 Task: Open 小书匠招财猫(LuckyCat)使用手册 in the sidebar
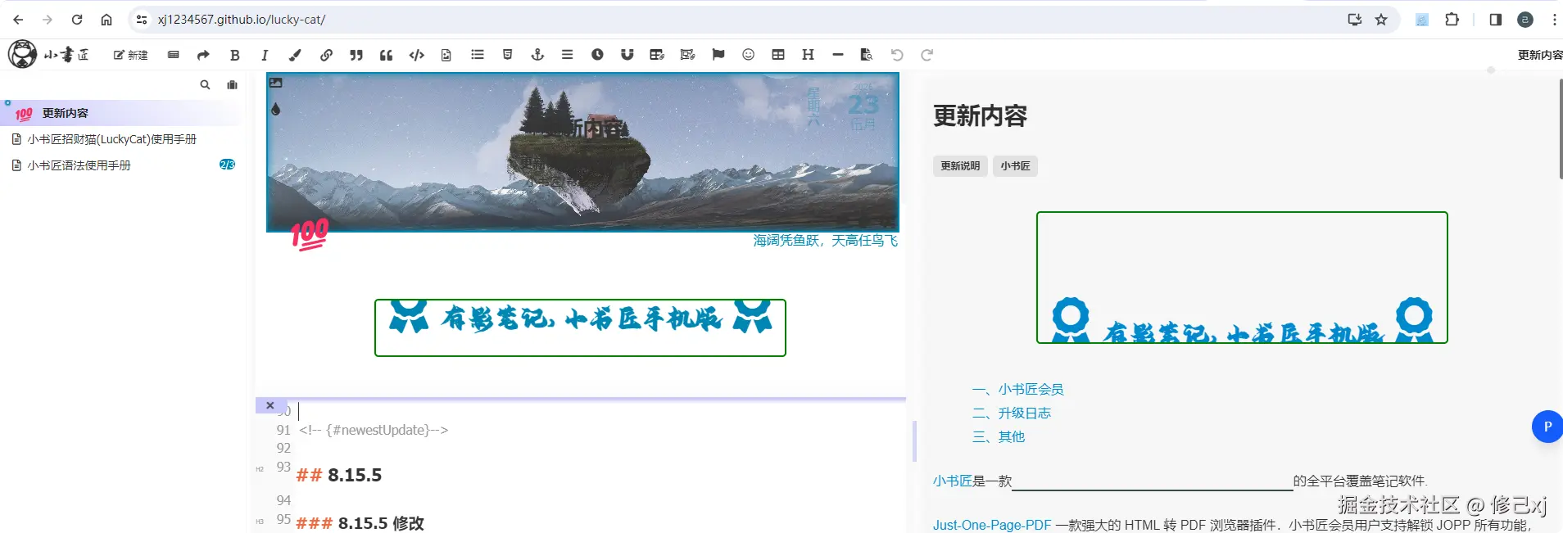point(111,139)
